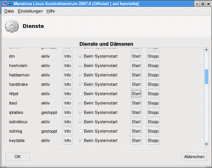The width and height of the screenshot is (212, 168).
Task: Start the freshclam service
Action: point(136,66)
